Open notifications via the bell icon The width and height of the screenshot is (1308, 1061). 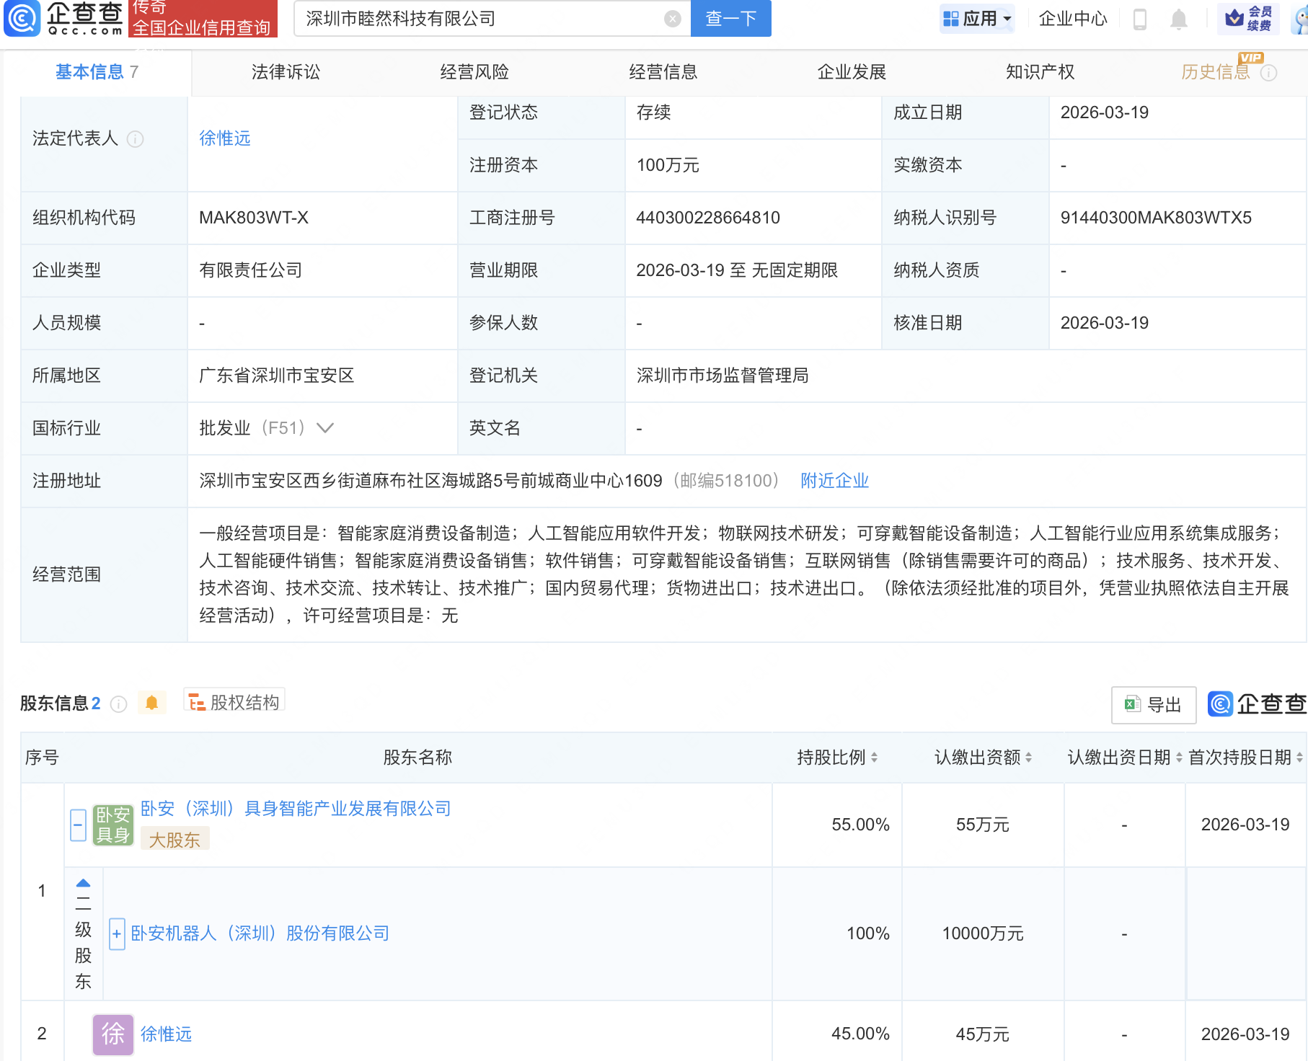point(1180,19)
